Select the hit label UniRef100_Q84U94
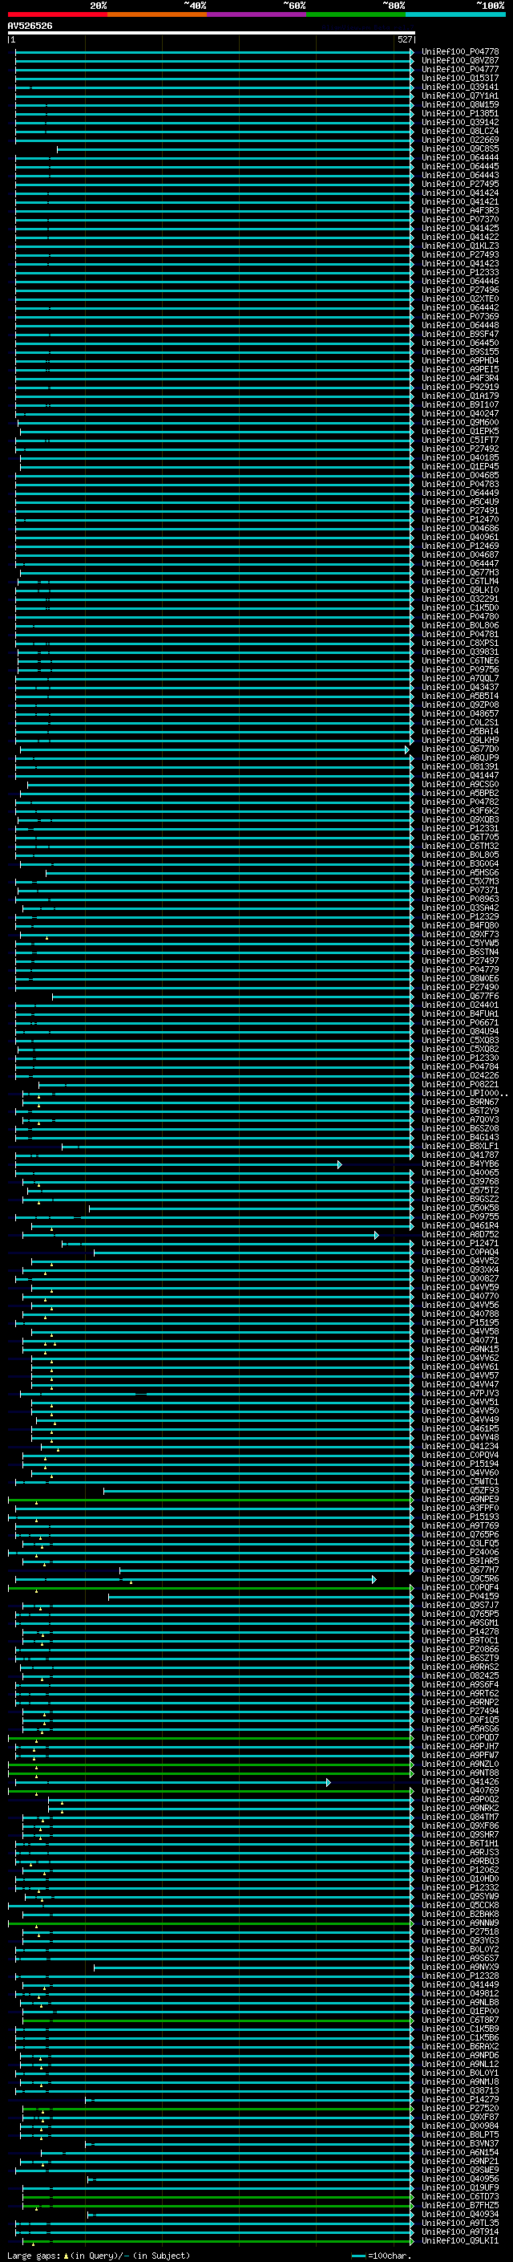The image size is (513, 2262). pyautogui.click(x=460, y=1031)
